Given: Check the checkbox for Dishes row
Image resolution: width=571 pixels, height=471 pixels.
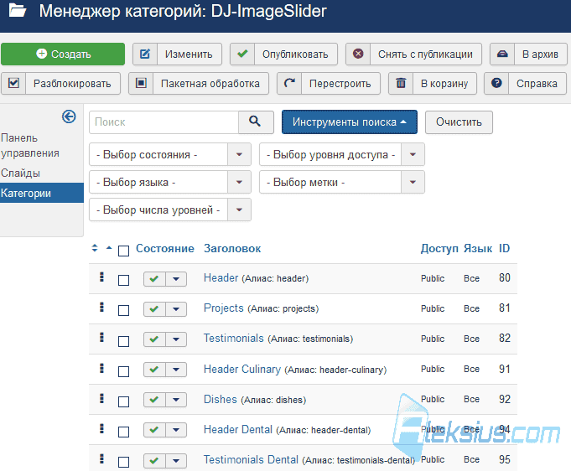Looking at the screenshot, I should click(x=123, y=401).
